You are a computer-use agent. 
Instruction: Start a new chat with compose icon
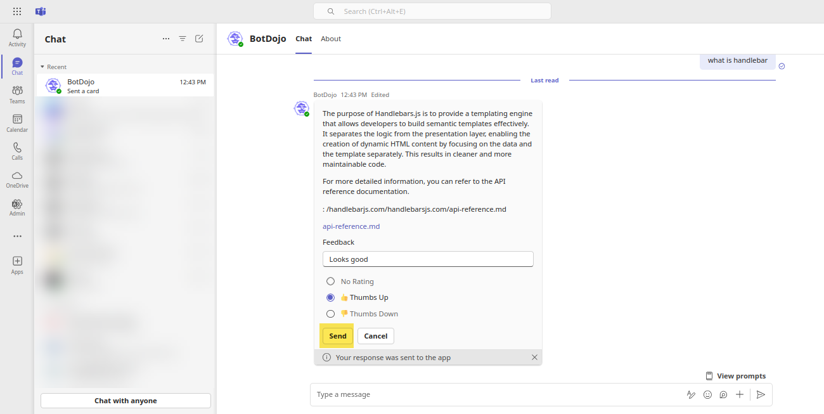pyautogui.click(x=199, y=39)
